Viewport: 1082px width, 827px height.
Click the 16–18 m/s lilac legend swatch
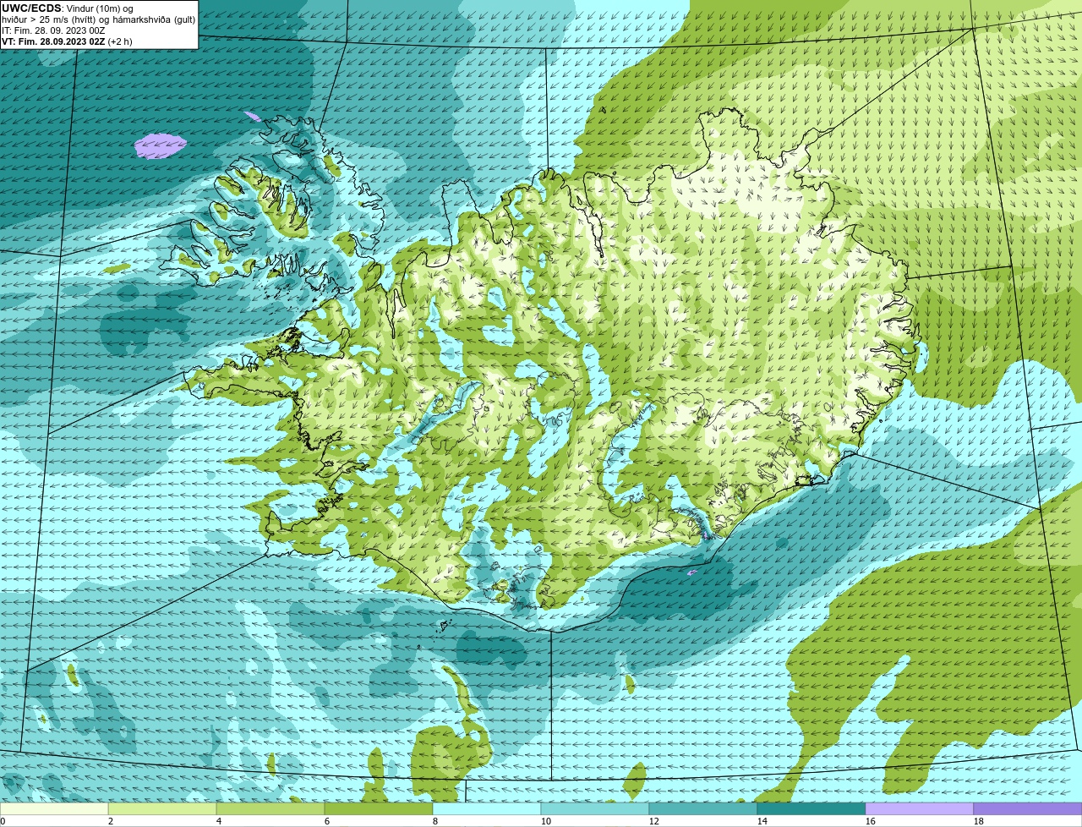coord(920,808)
